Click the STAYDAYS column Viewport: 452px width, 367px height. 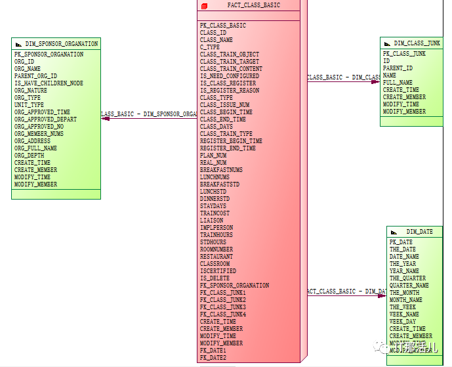[x=213, y=206]
